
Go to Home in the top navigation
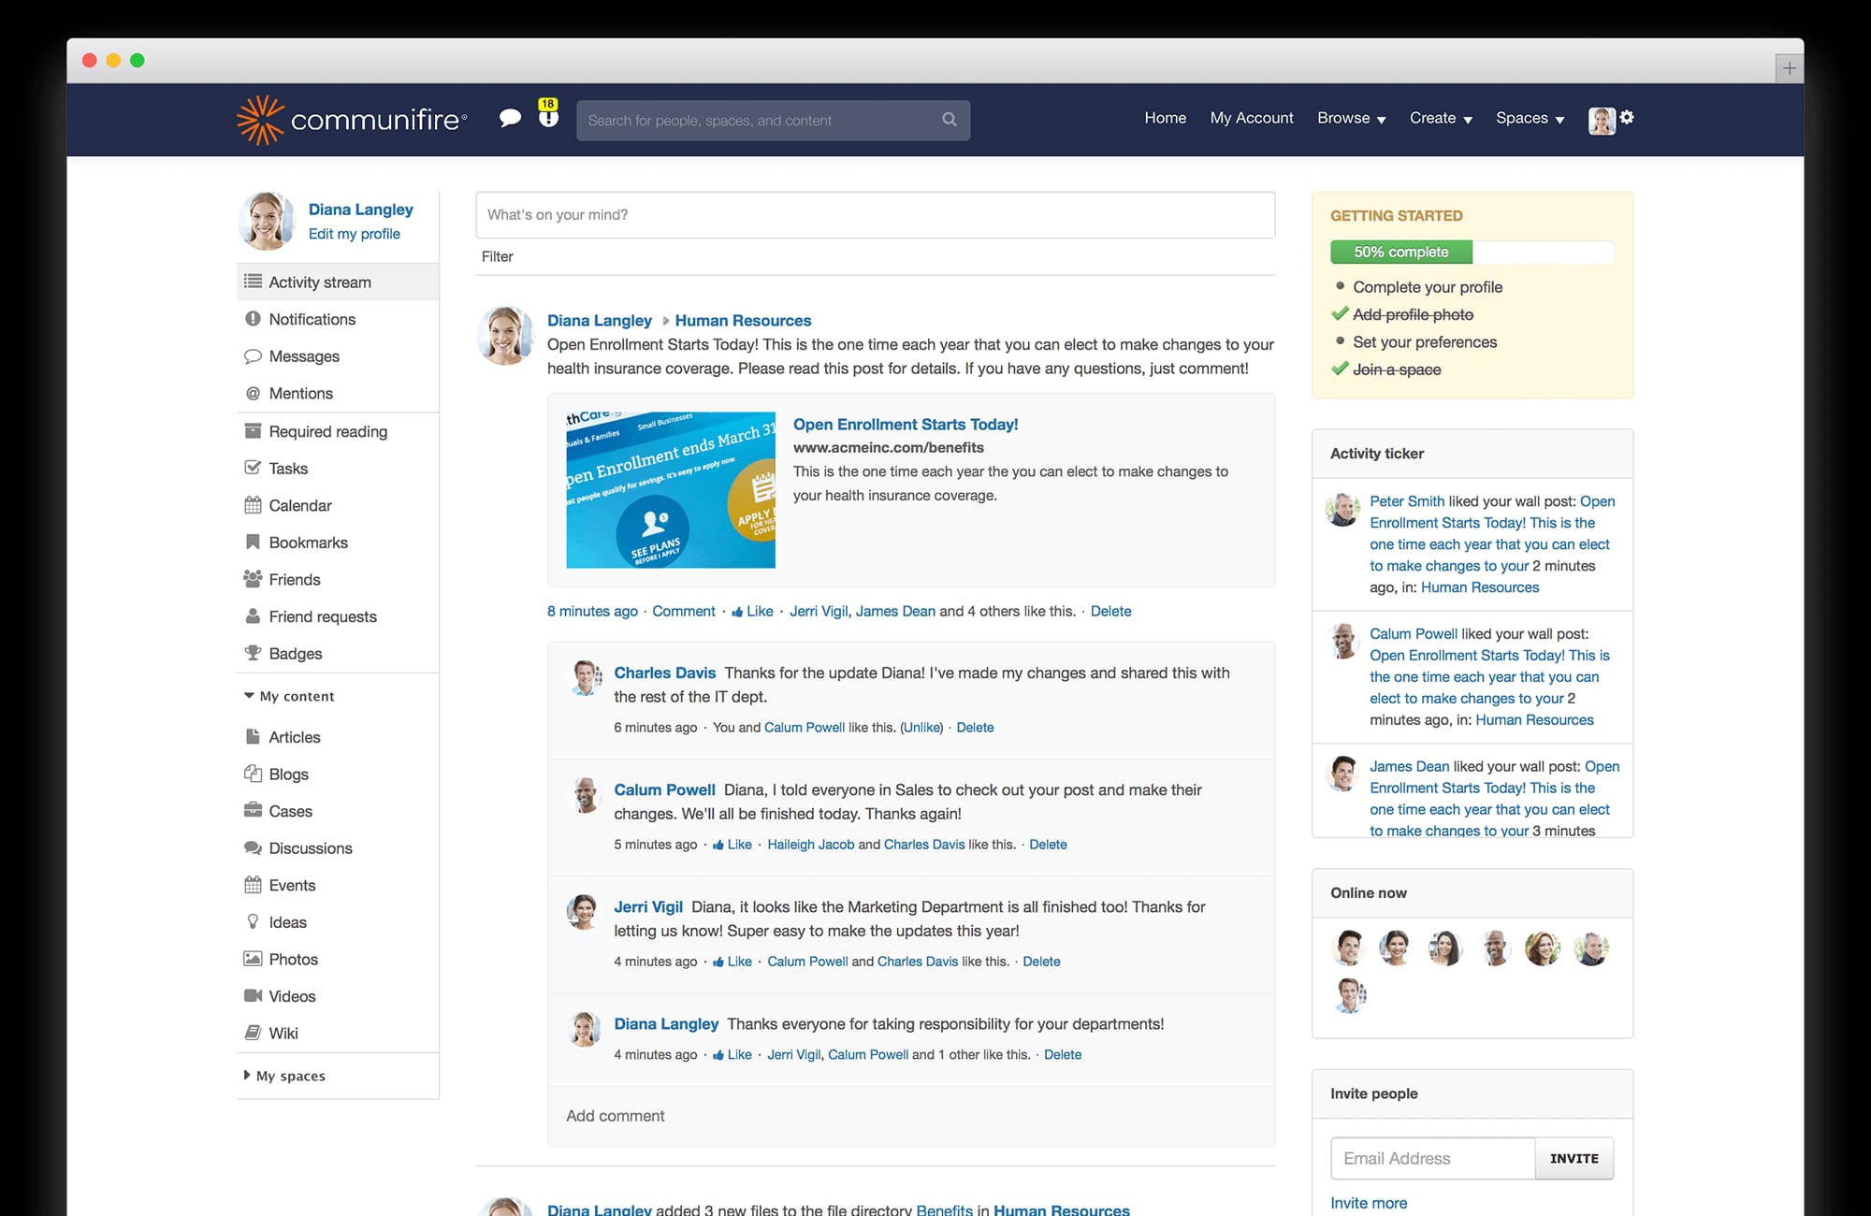1165,118
